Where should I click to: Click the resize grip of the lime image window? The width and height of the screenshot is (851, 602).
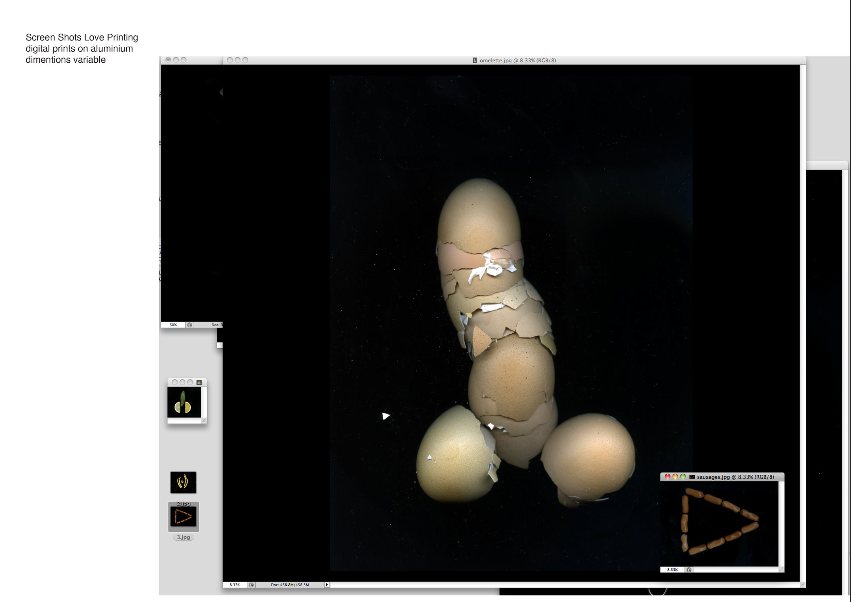204,421
